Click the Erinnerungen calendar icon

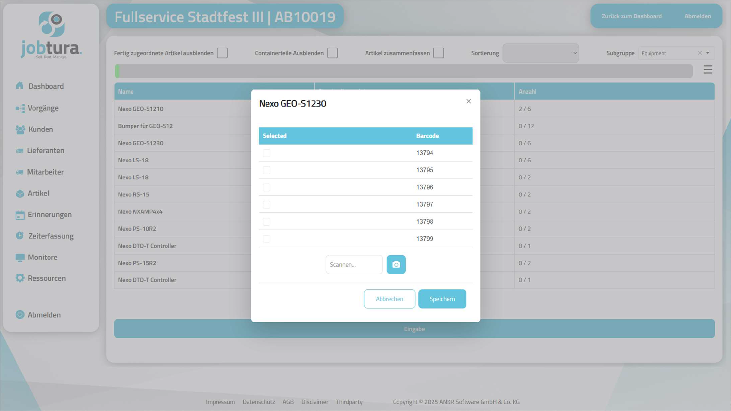coord(20,215)
